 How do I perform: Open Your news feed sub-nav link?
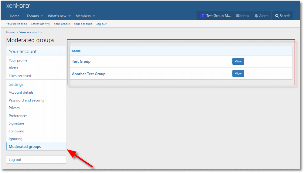pyautogui.click(x=17, y=24)
